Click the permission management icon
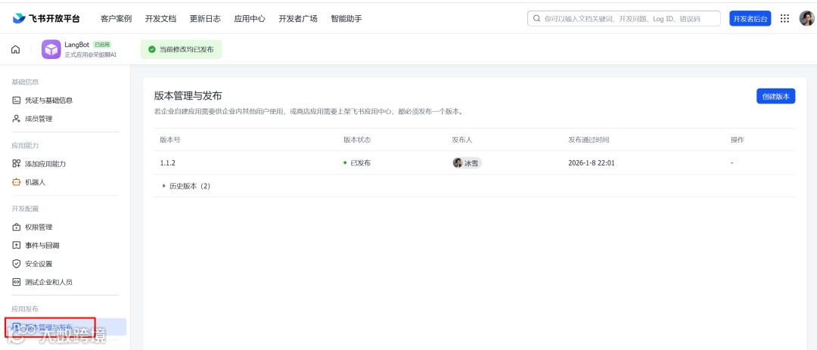Viewport: 817px width, 350px height. click(x=16, y=227)
